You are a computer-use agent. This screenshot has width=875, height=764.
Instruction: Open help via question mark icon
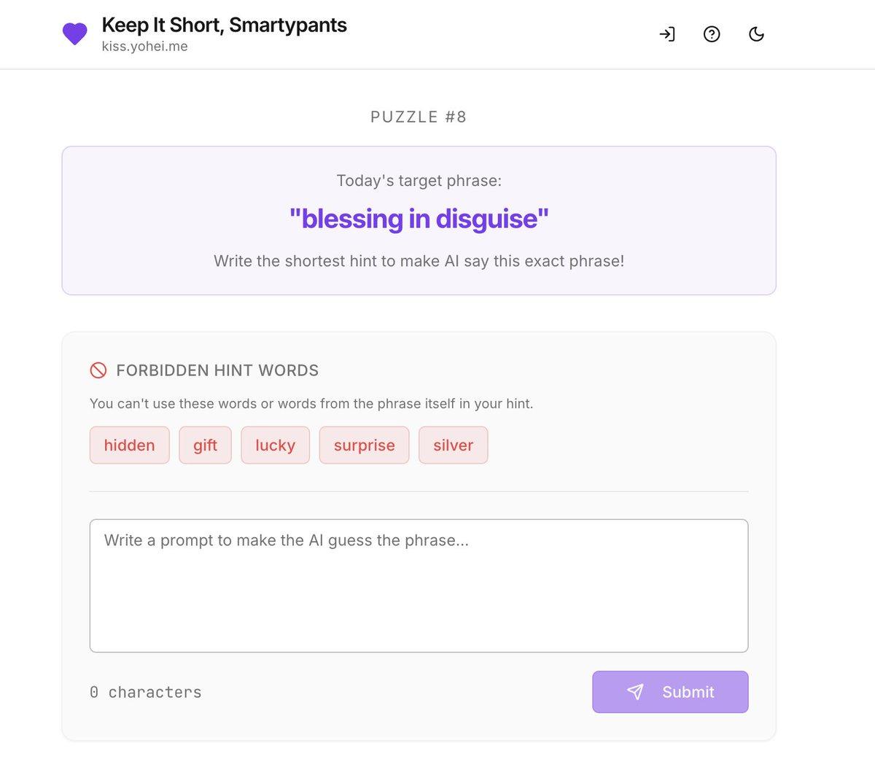coord(712,34)
